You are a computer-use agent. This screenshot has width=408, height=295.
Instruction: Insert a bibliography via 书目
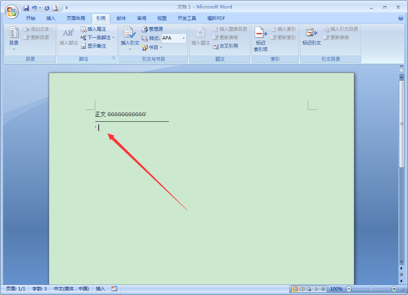click(152, 47)
